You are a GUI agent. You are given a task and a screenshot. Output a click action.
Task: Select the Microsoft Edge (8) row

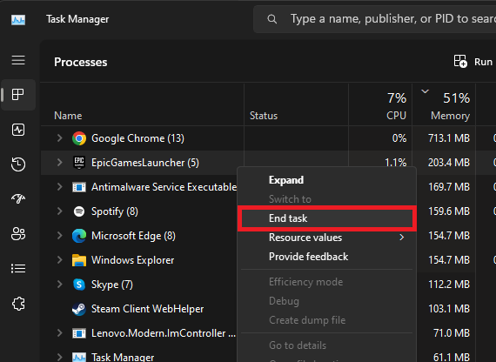click(139, 236)
